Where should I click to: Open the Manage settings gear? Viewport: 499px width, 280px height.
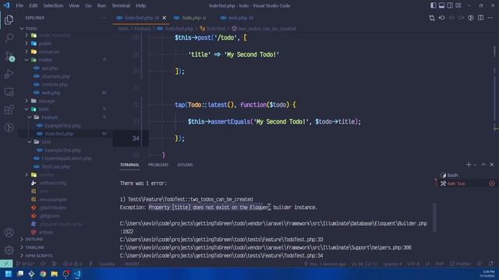coord(9,250)
